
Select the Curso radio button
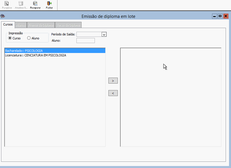click(x=10, y=38)
